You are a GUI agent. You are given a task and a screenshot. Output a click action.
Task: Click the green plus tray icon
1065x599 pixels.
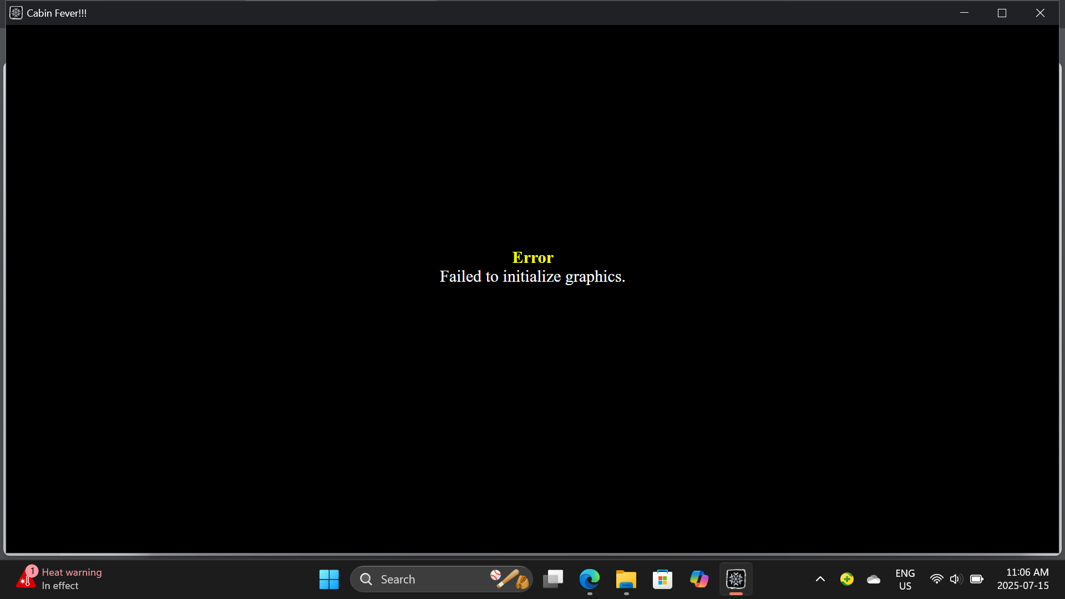click(x=847, y=579)
